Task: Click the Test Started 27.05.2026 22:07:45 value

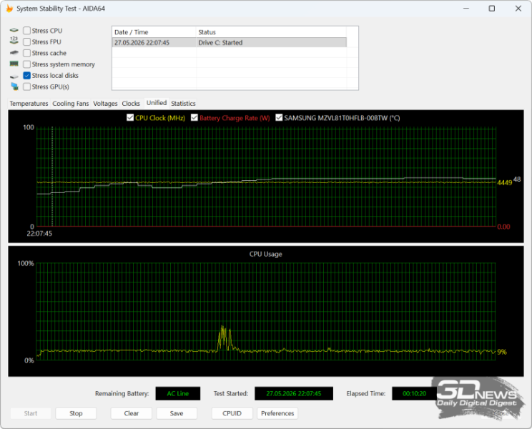Action: tap(294, 393)
